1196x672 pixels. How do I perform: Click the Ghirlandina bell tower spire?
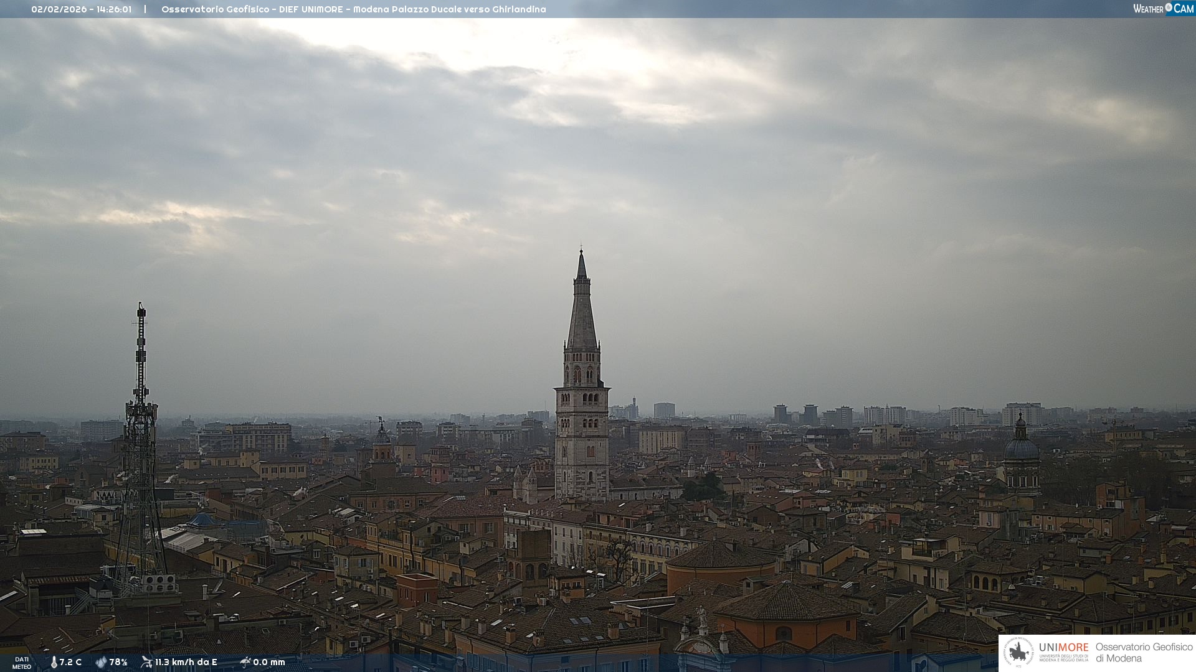click(x=582, y=311)
